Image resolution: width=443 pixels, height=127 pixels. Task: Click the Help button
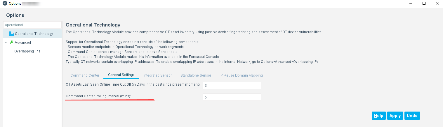(378, 116)
